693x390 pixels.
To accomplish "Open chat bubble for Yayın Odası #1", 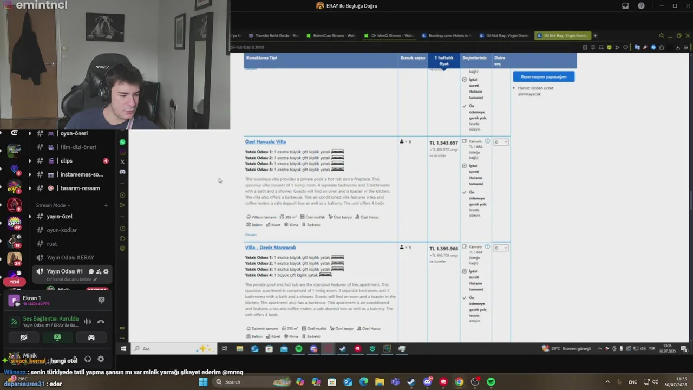I will [x=91, y=271].
